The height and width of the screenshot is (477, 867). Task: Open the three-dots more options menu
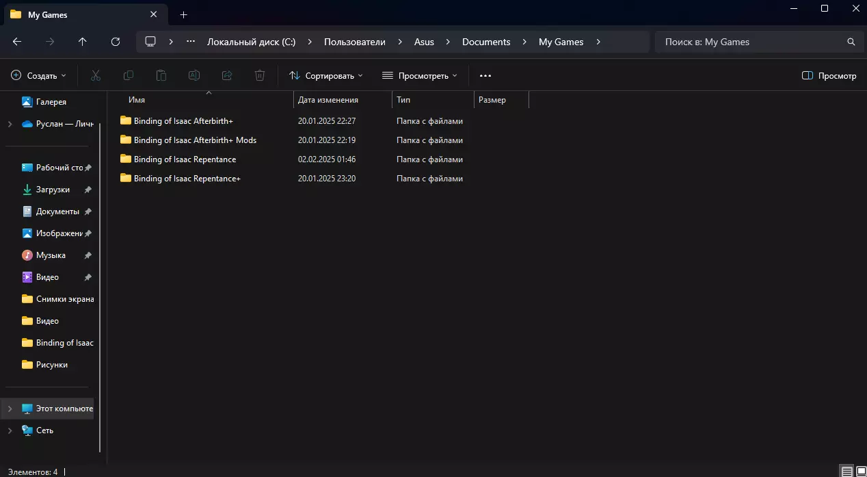coord(485,75)
